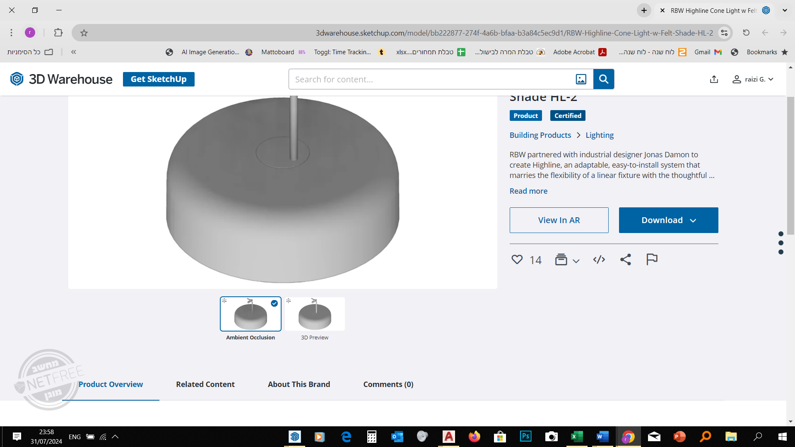795x447 pixels.
Task: Expand the Download dropdown button
Action: [668, 220]
